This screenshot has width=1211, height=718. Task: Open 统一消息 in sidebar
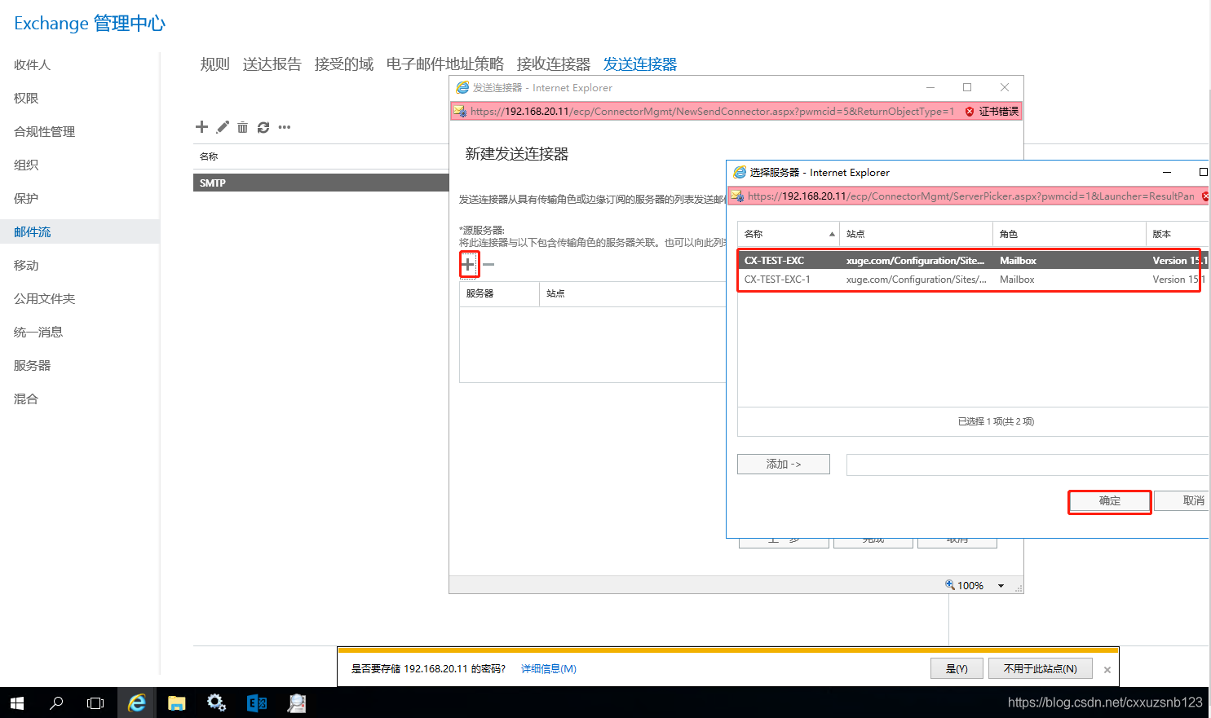pyautogui.click(x=38, y=332)
